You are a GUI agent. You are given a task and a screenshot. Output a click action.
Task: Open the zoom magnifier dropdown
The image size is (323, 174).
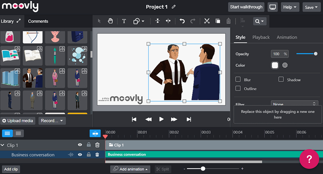[260, 21]
